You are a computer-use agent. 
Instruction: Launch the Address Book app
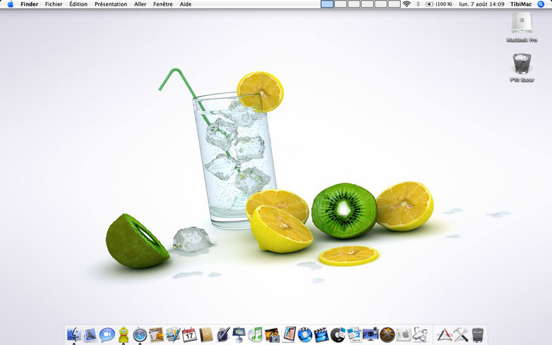[x=206, y=335]
